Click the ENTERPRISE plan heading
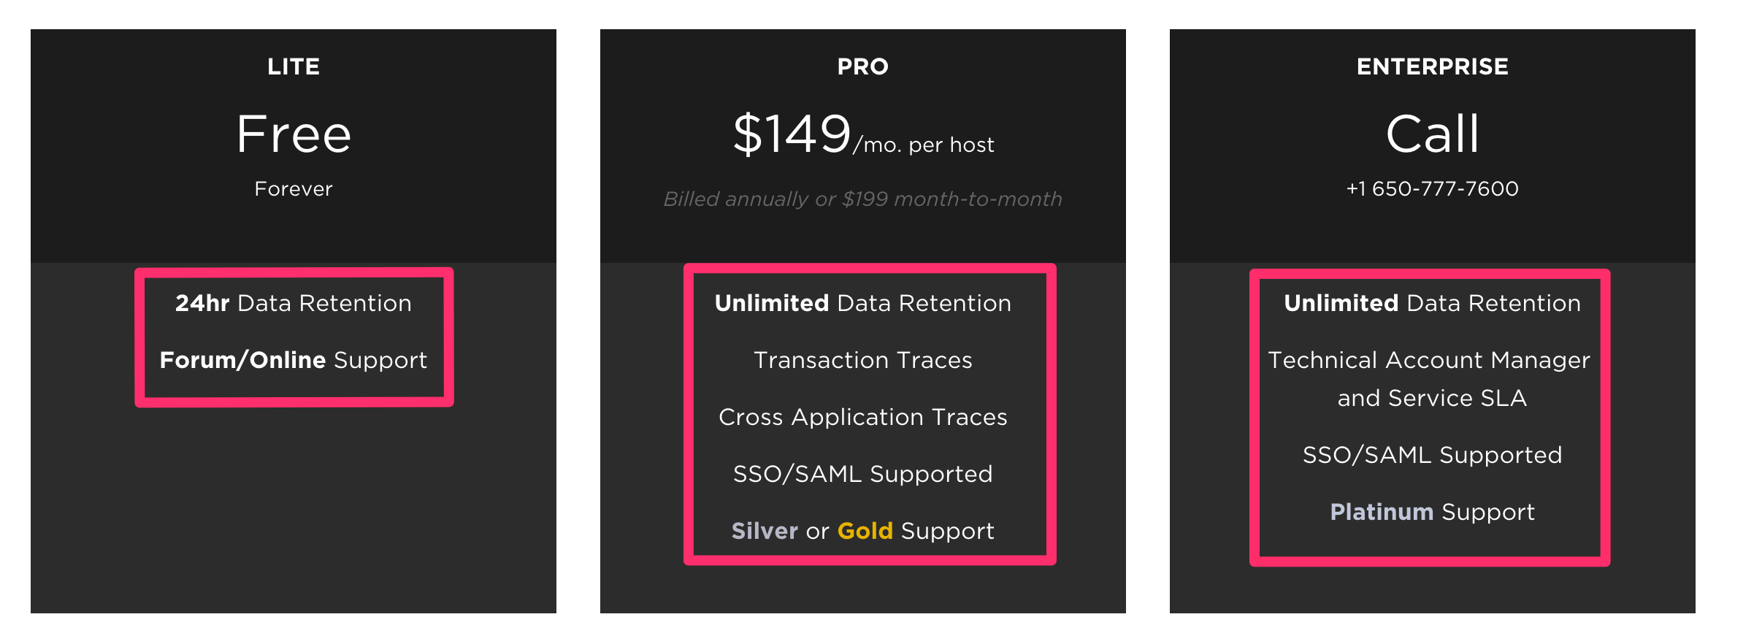Screen dimensions: 1754x644 1432,66
